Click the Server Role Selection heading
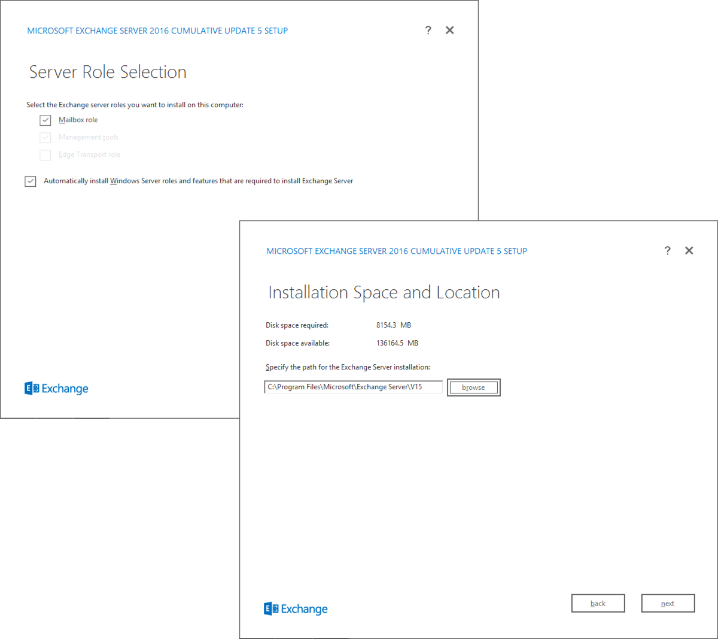This screenshot has height=639, width=718. pos(108,72)
